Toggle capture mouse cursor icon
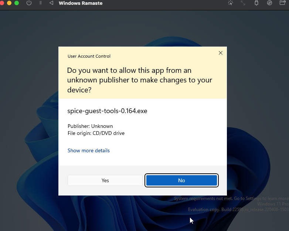The width and height of the screenshot is (289, 231). pyautogui.click(x=230, y=3)
